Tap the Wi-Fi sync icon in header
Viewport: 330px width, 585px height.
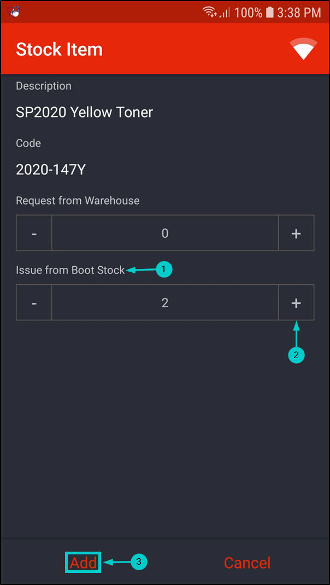pos(304,49)
